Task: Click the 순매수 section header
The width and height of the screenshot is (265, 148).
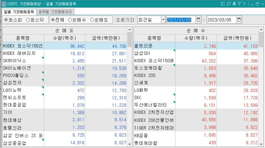Action: 196,31
